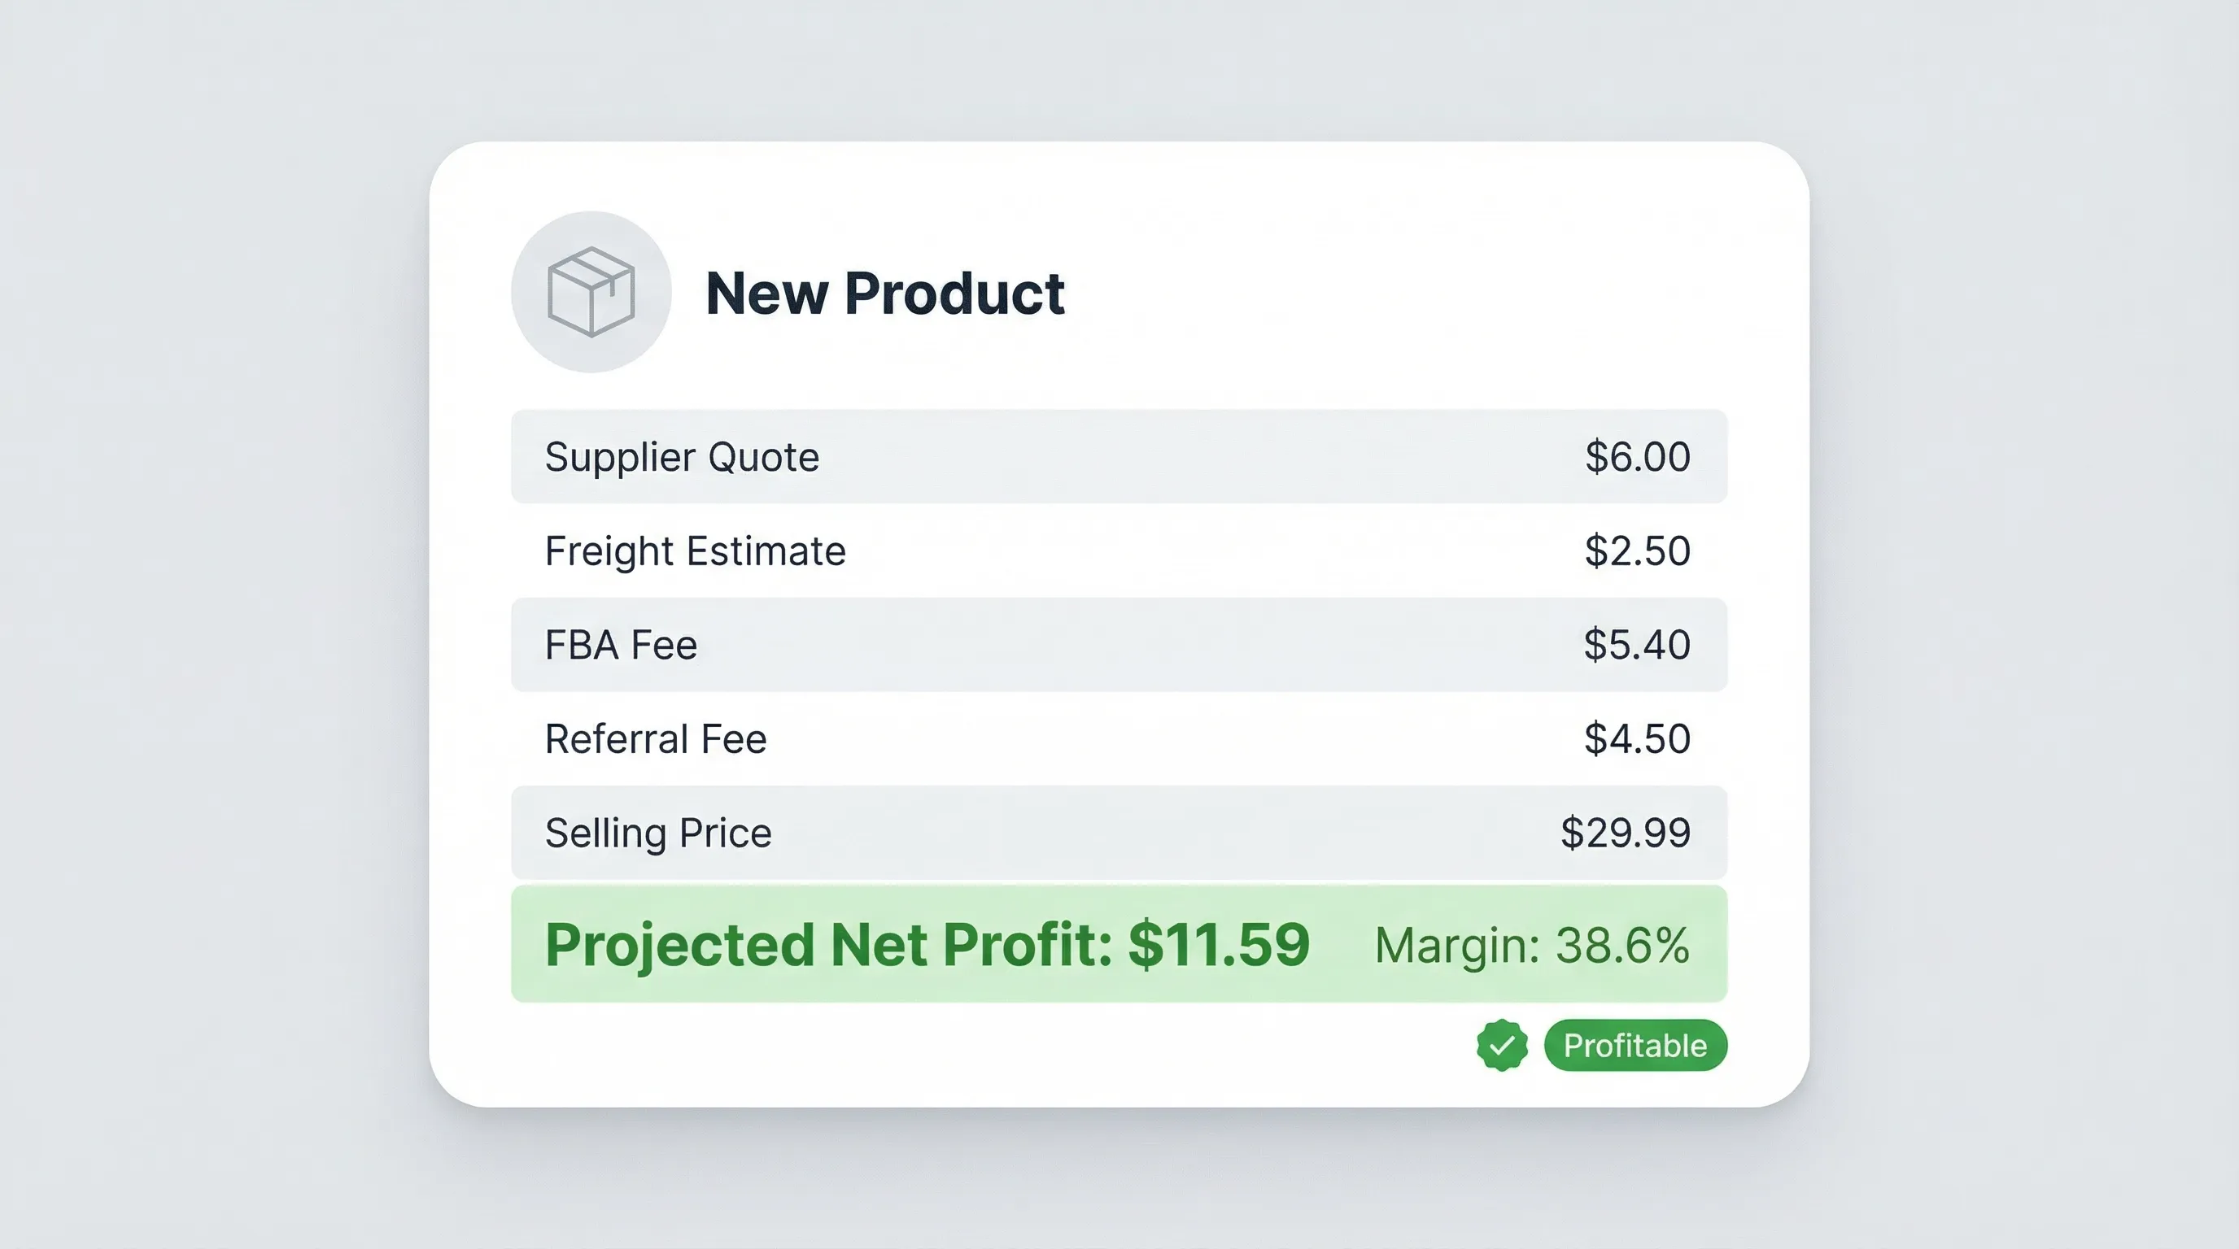Select the 38.6% margin value
The image size is (2239, 1249).
tap(1621, 945)
